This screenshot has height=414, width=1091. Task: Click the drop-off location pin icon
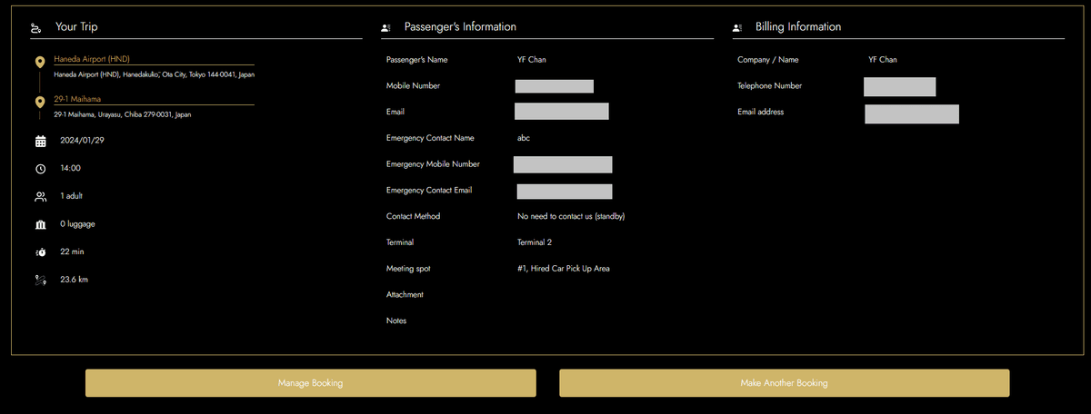point(39,103)
